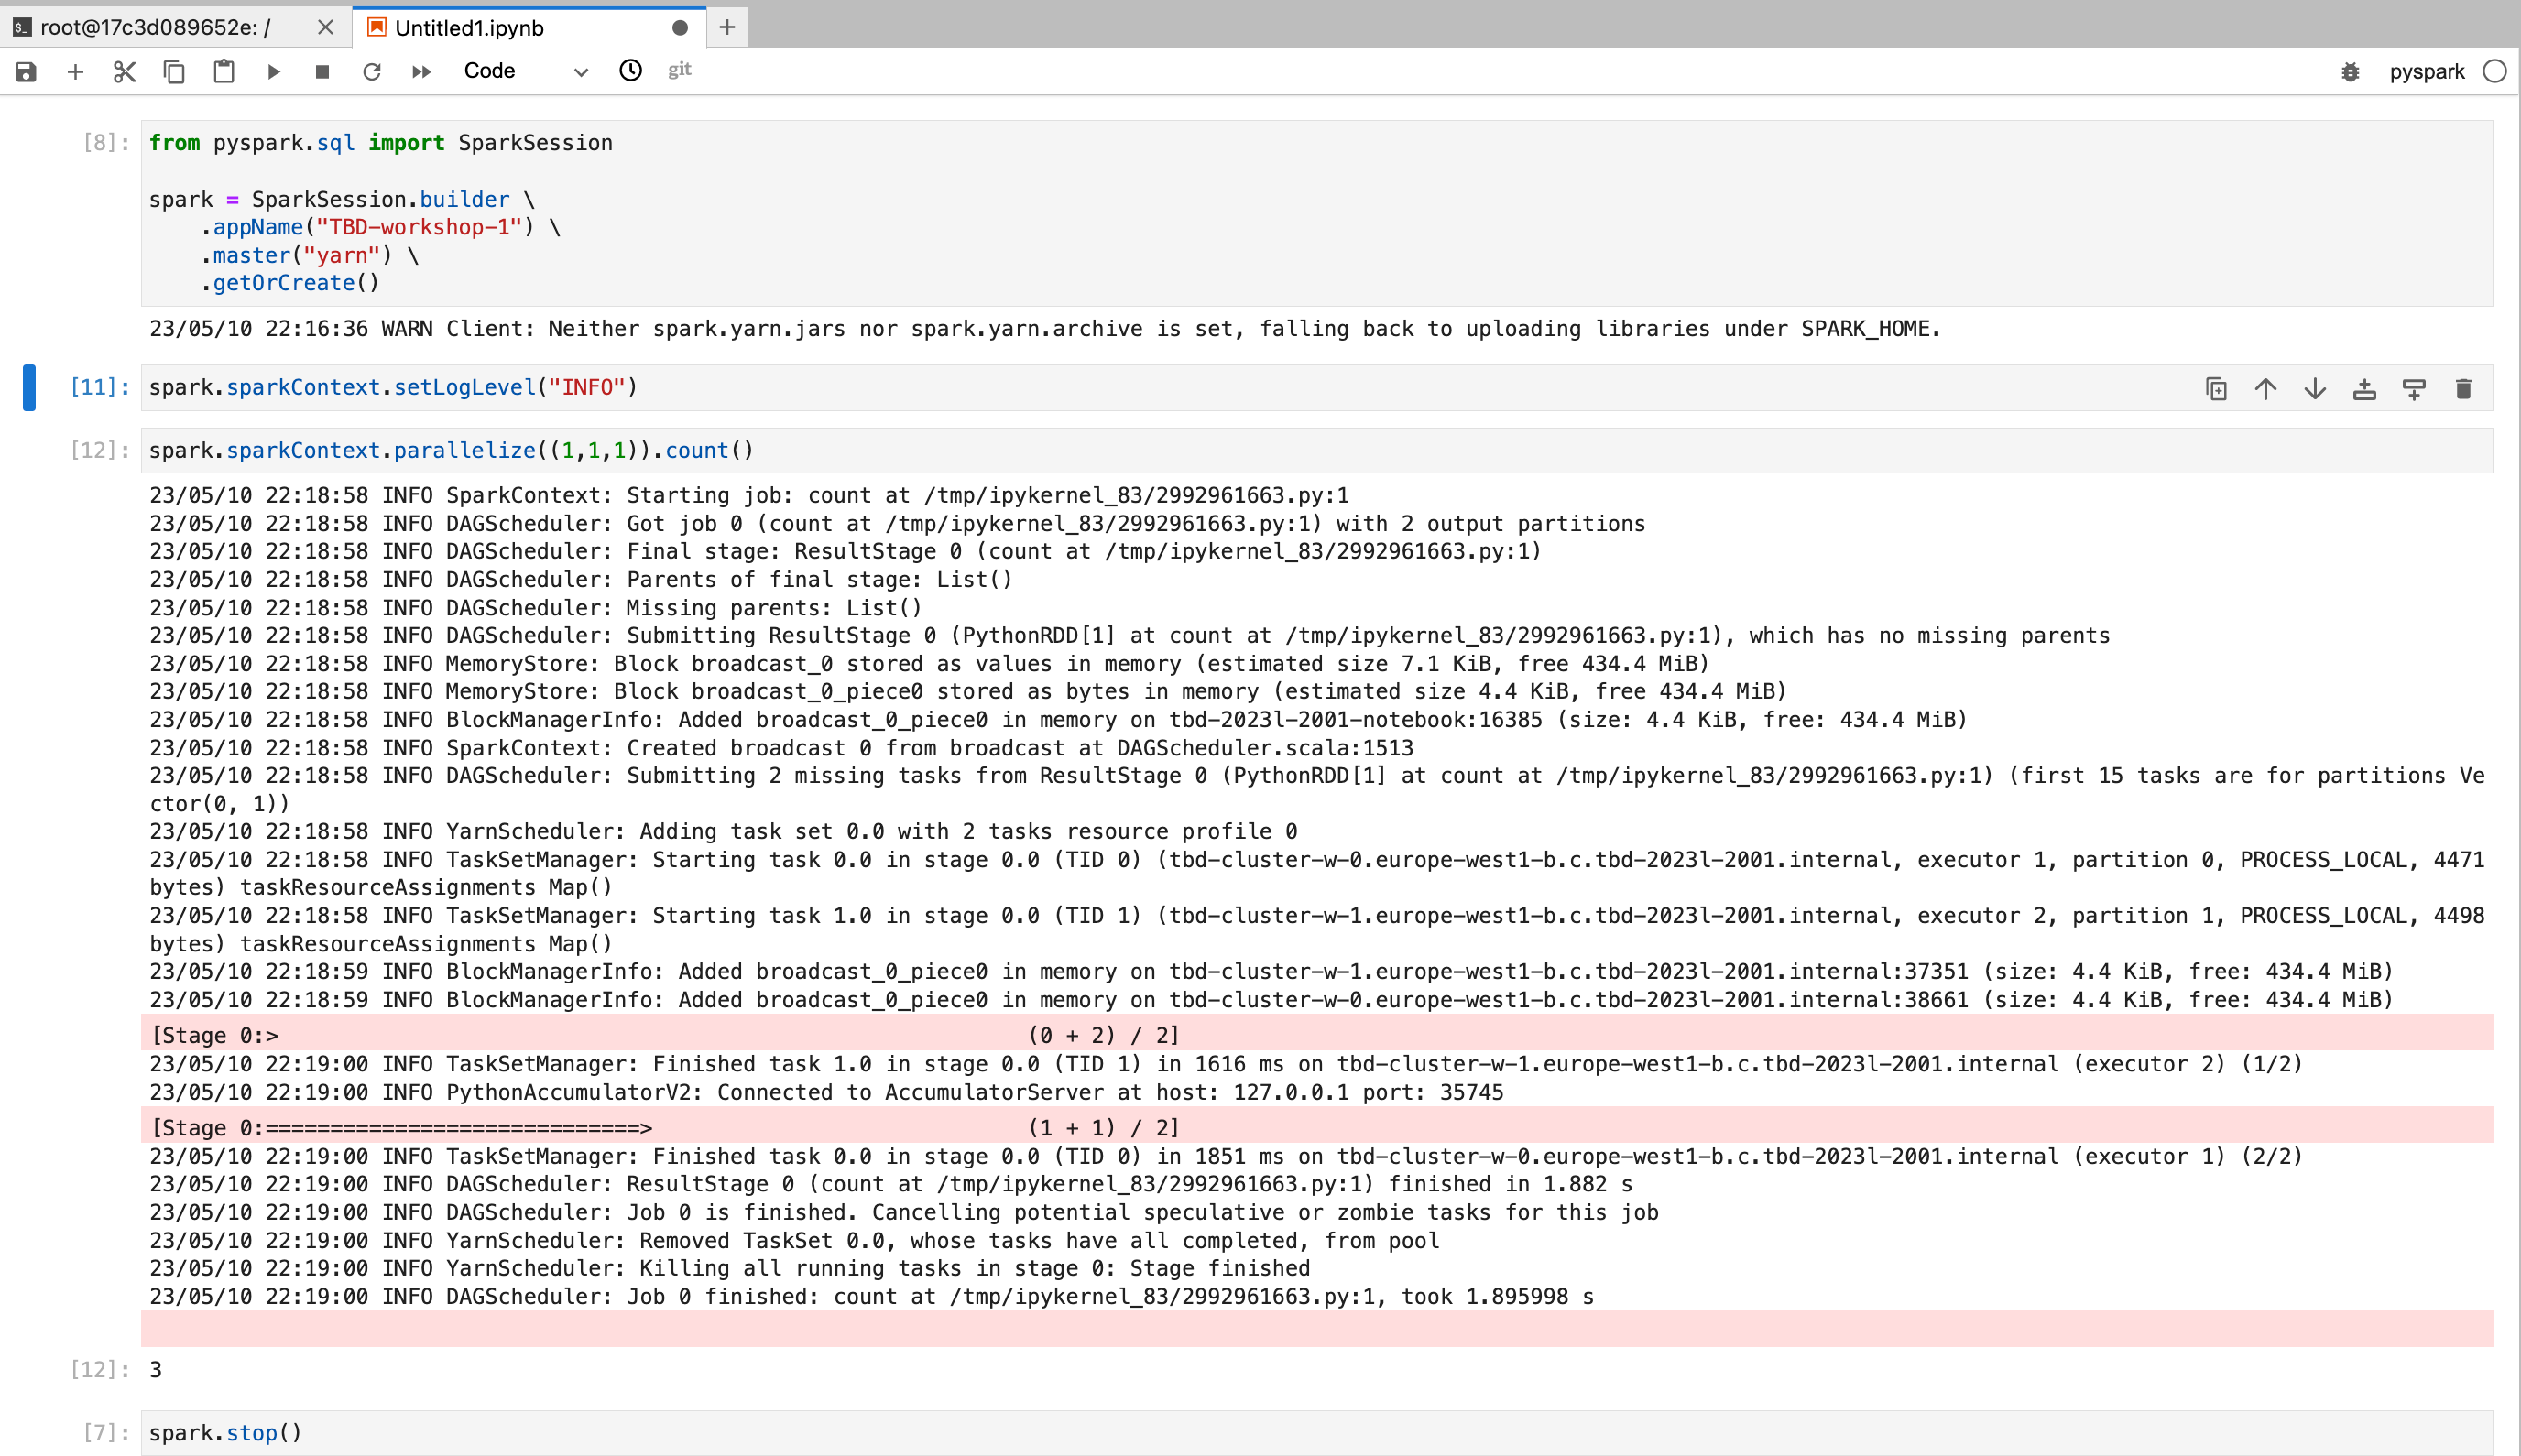Save the notebook with the disk icon

click(x=26, y=71)
